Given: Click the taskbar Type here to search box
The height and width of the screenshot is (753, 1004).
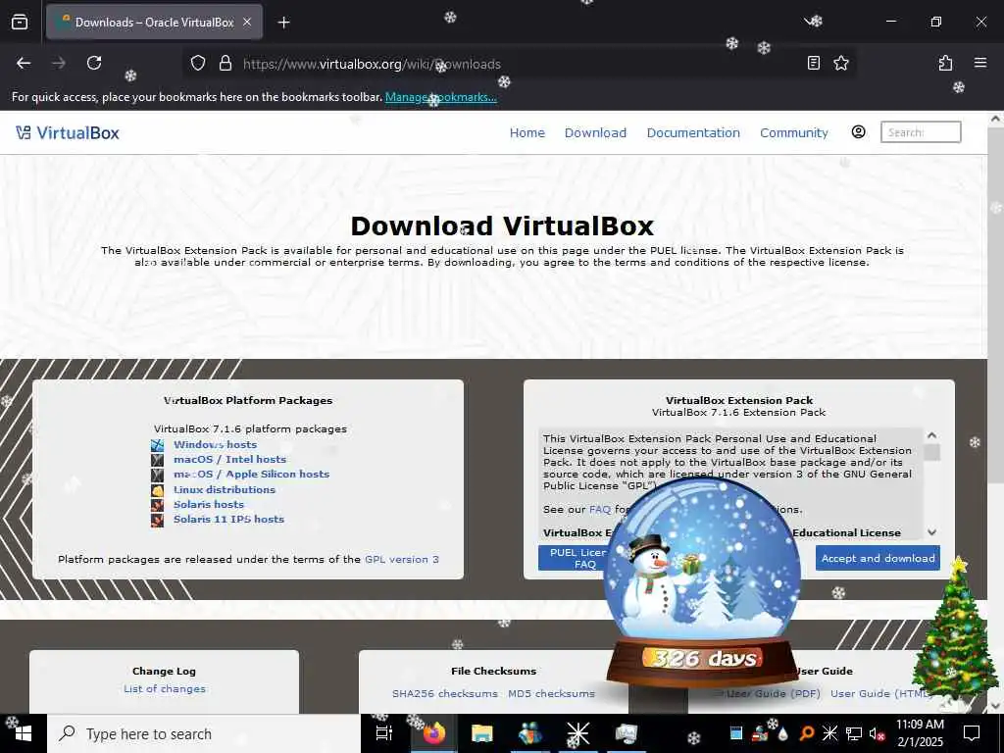Looking at the screenshot, I should 204,733.
